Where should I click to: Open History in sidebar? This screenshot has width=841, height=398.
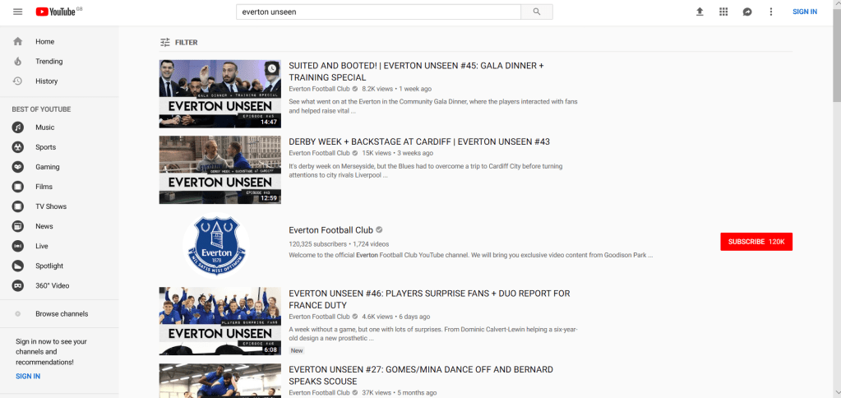[x=46, y=81]
